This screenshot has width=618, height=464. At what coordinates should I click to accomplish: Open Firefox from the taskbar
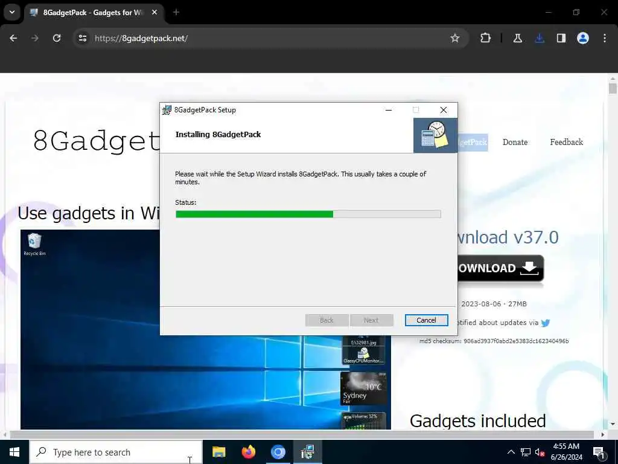pos(248,452)
